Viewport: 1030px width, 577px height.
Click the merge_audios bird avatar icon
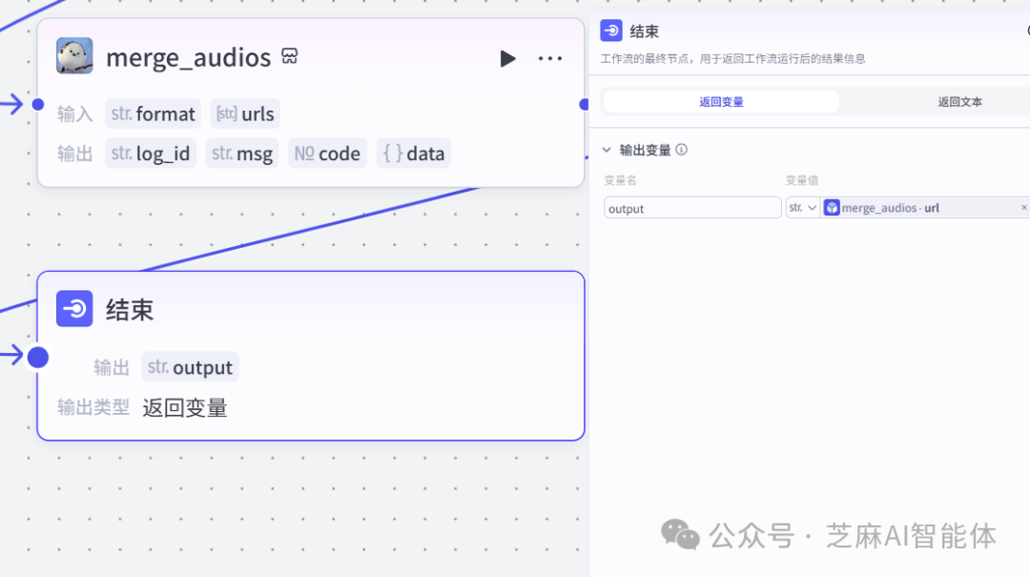[74, 56]
